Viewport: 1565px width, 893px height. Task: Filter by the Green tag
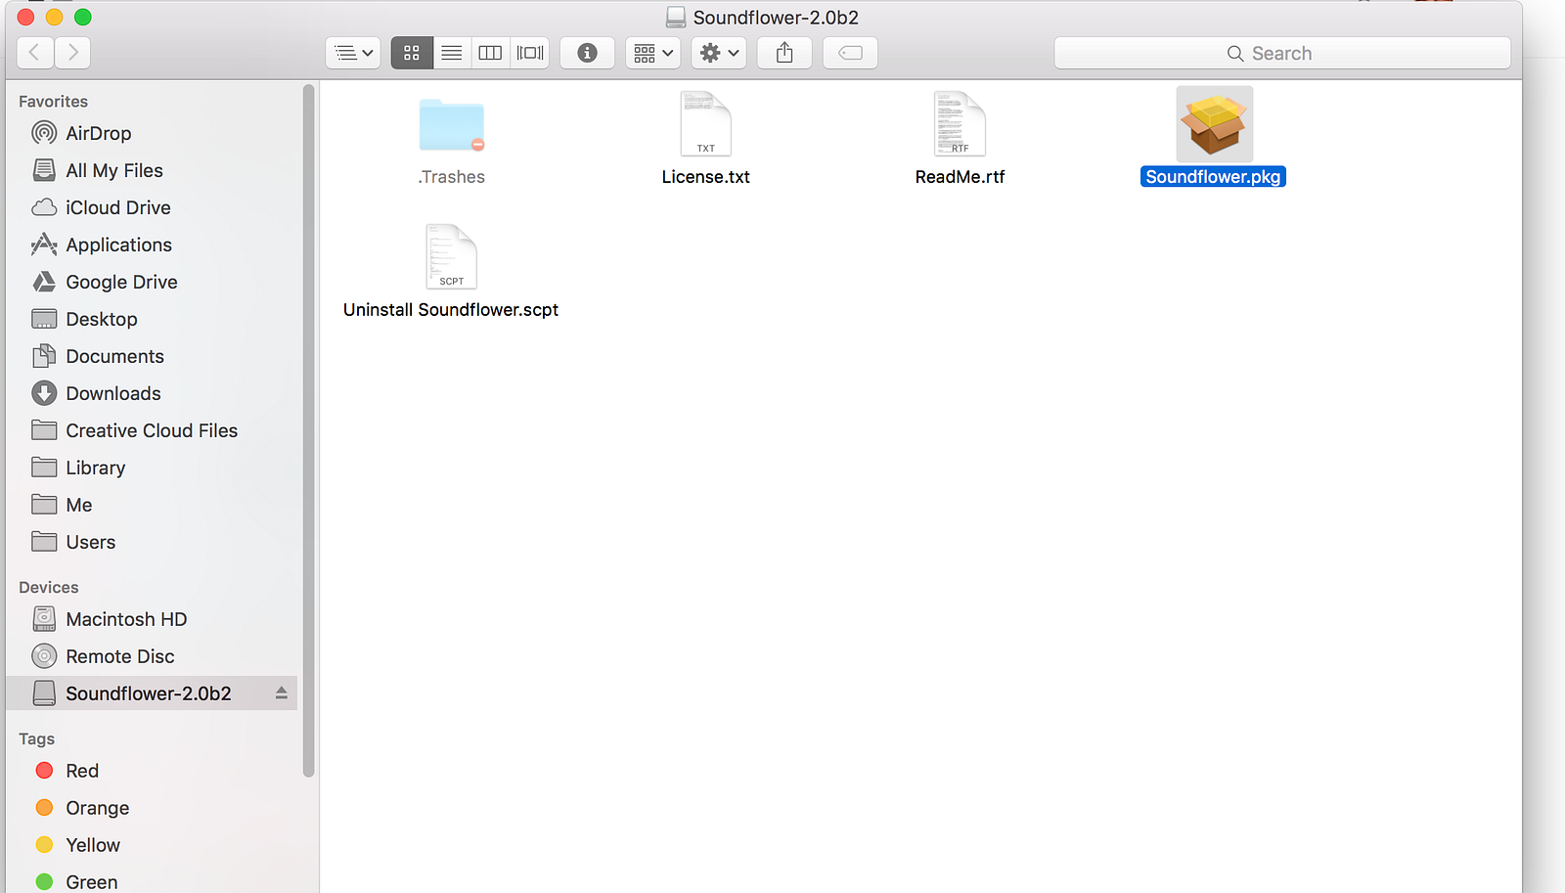coord(152,882)
